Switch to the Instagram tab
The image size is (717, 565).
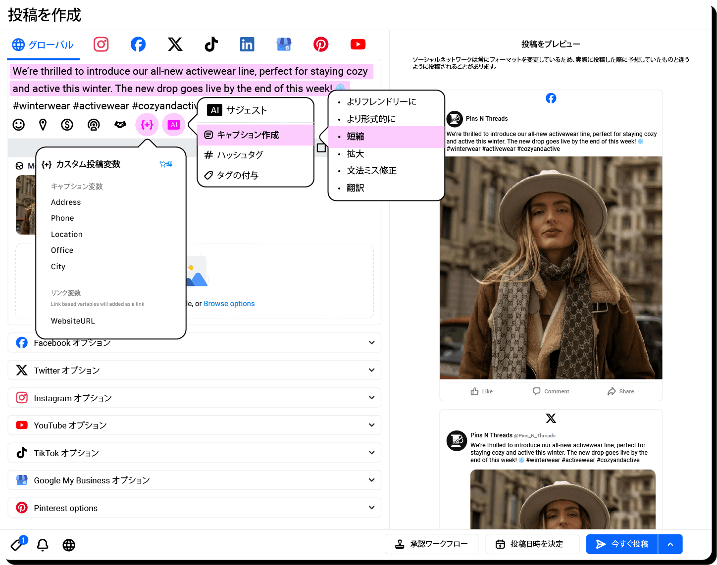coord(101,45)
